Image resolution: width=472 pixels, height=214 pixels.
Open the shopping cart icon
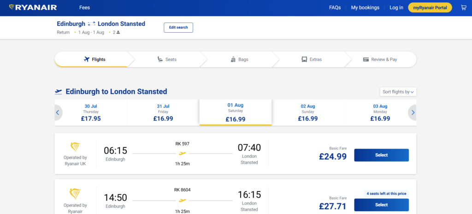tap(464, 7)
